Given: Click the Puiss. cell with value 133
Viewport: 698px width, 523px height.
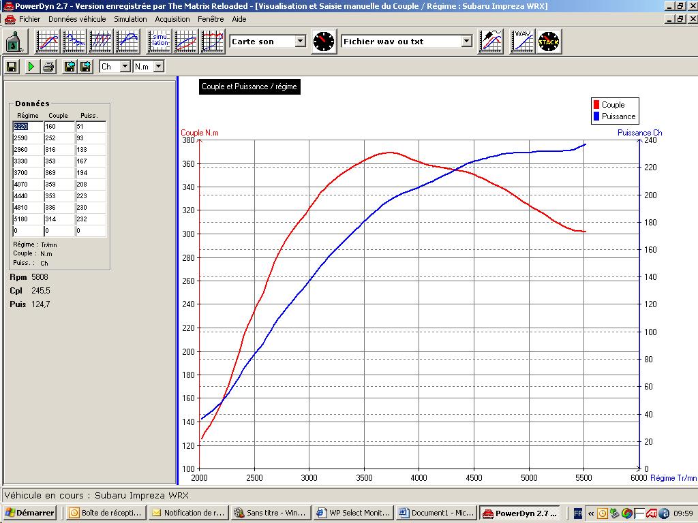Looking at the screenshot, I should click(91, 149).
